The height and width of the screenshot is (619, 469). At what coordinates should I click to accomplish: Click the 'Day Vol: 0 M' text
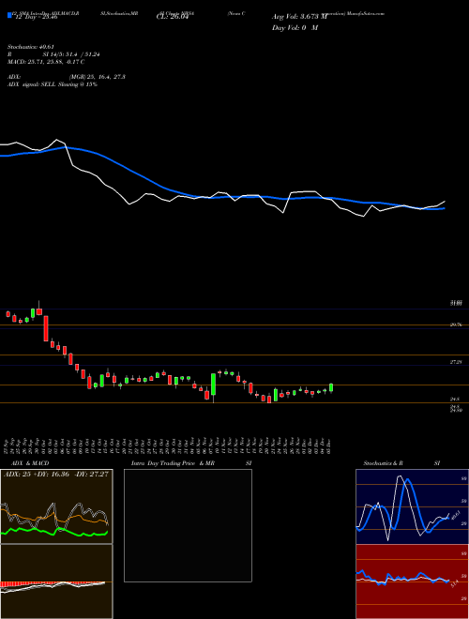[295, 27]
